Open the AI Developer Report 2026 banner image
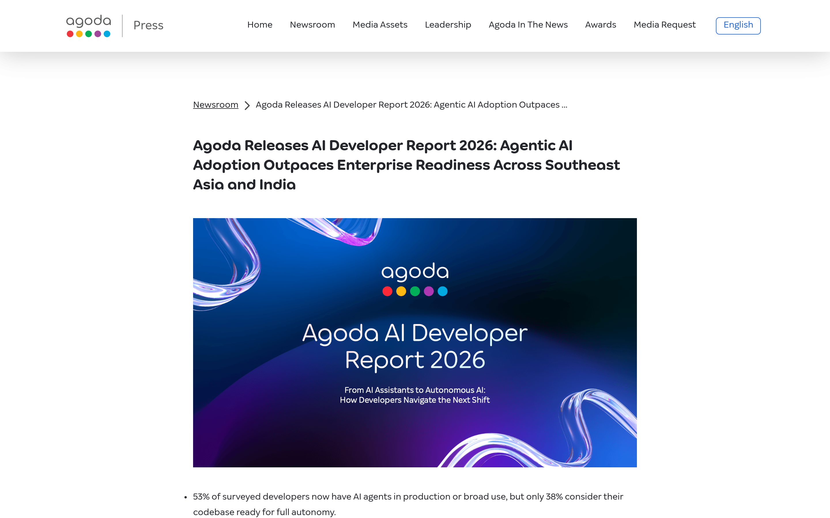 click(415, 342)
